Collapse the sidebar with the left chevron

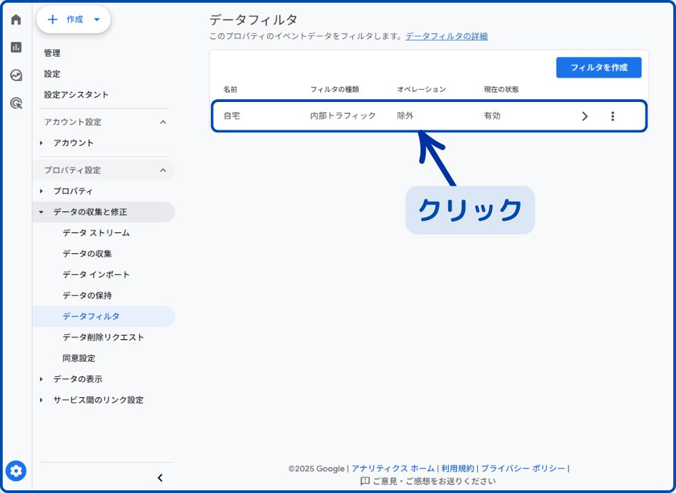click(160, 478)
